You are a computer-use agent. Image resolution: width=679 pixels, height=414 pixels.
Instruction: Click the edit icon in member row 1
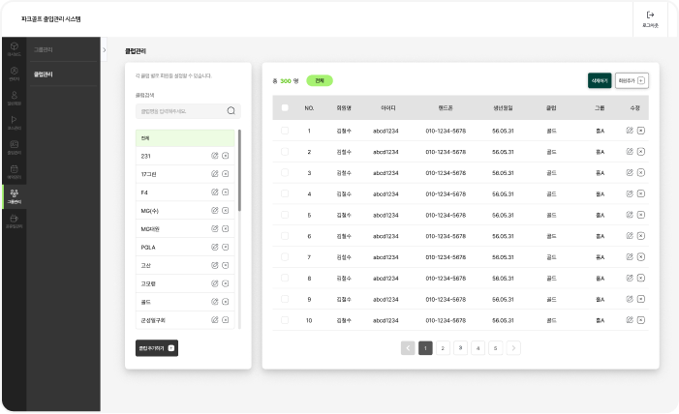click(630, 131)
